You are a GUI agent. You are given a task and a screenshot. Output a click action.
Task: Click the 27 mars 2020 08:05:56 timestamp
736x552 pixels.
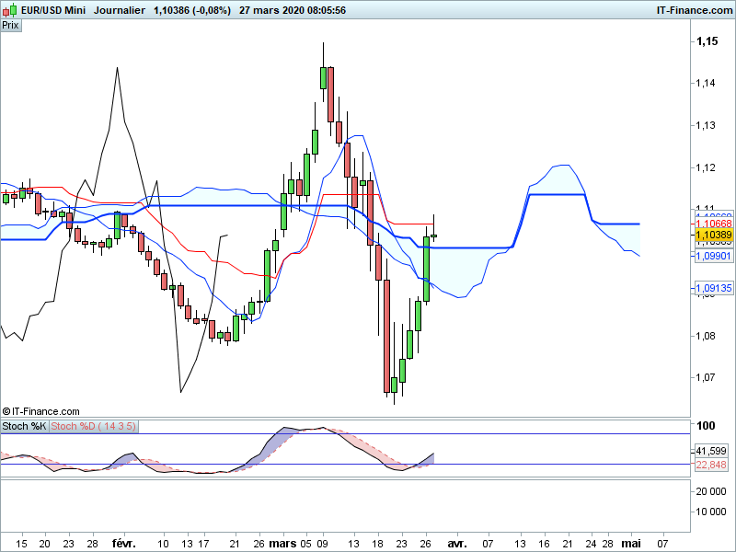point(293,10)
